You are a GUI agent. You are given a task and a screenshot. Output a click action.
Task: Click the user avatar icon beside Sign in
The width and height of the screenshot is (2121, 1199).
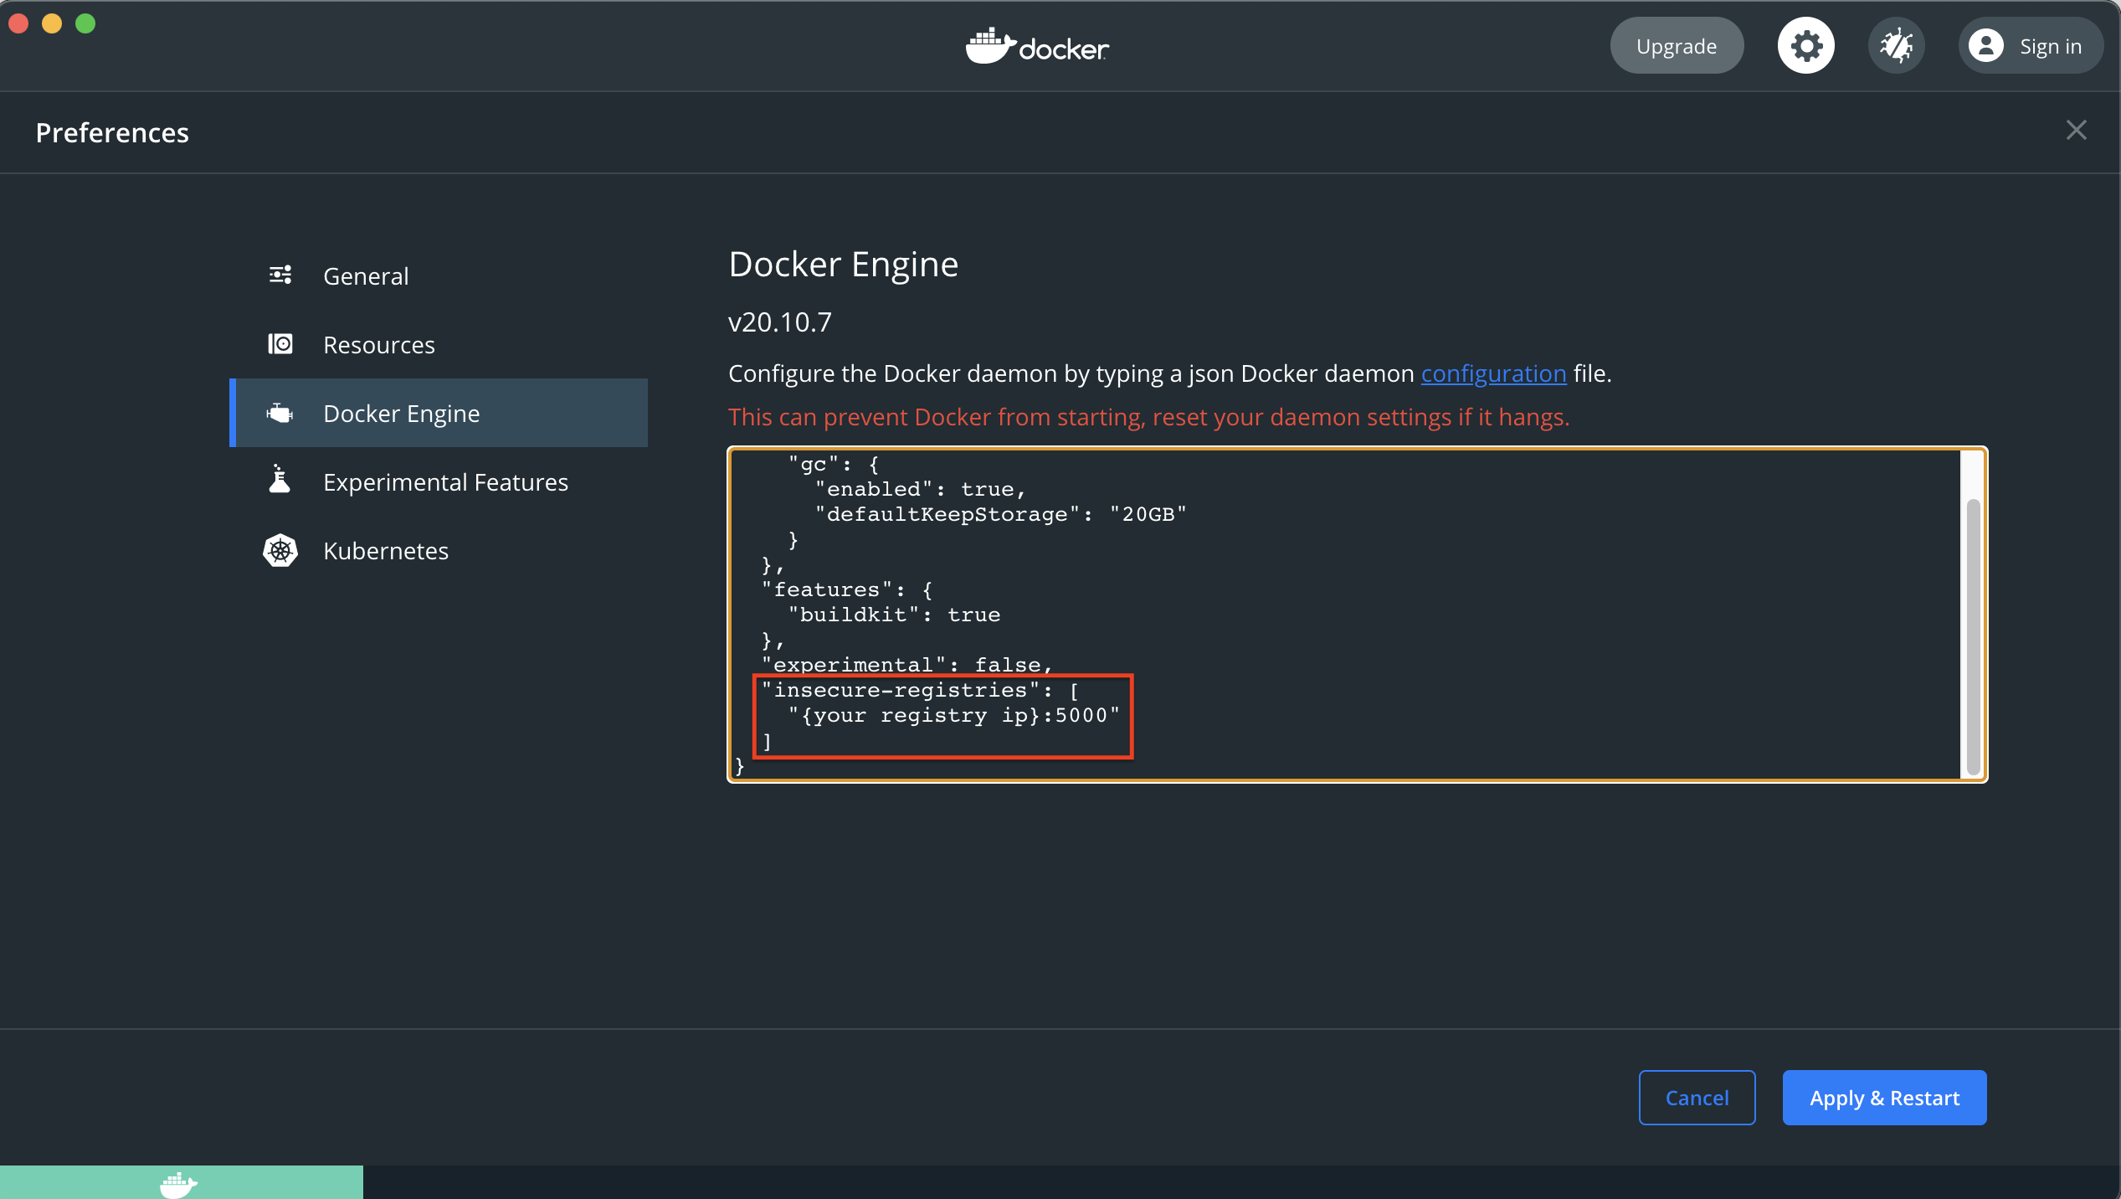(1985, 46)
